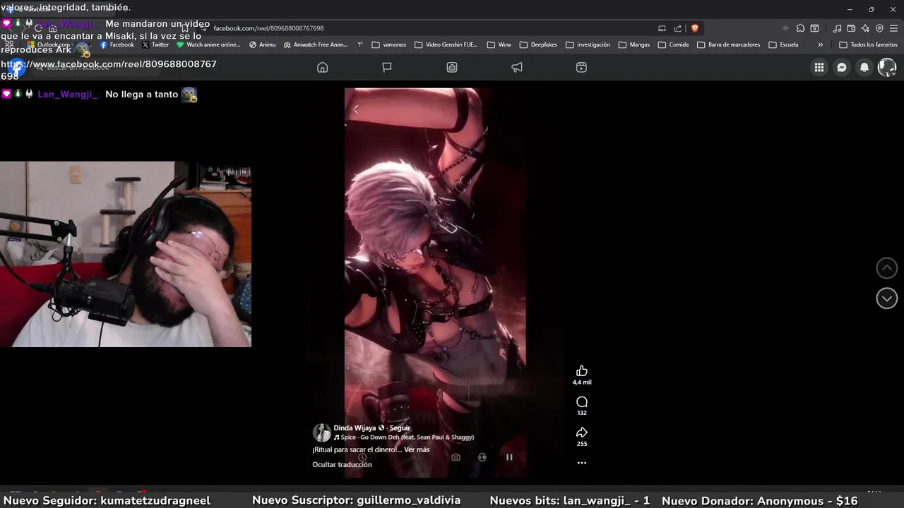Image resolution: width=904 pixels, height=508 pixels.
Task: Click the share icon in the address bar
Action: coord(678,28)
